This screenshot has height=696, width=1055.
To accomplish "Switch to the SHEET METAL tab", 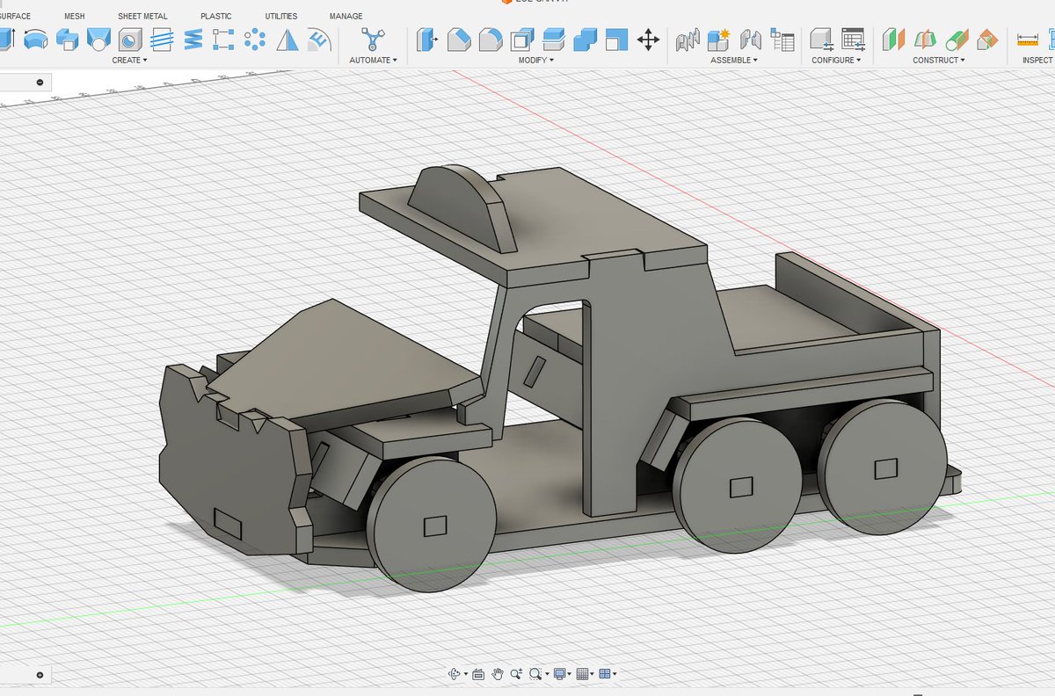I will tap(142, 16).
